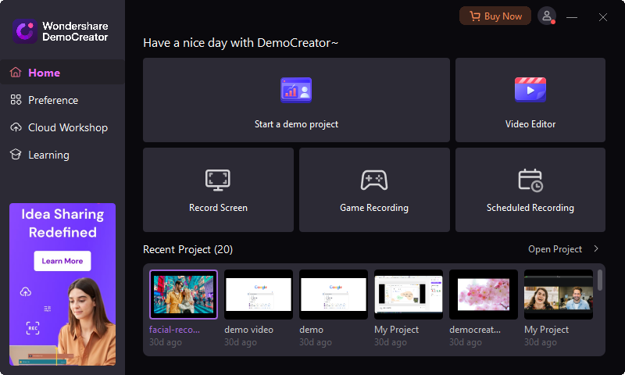Click the Buy Now button

pyautogui.click(x=495, y=16)
